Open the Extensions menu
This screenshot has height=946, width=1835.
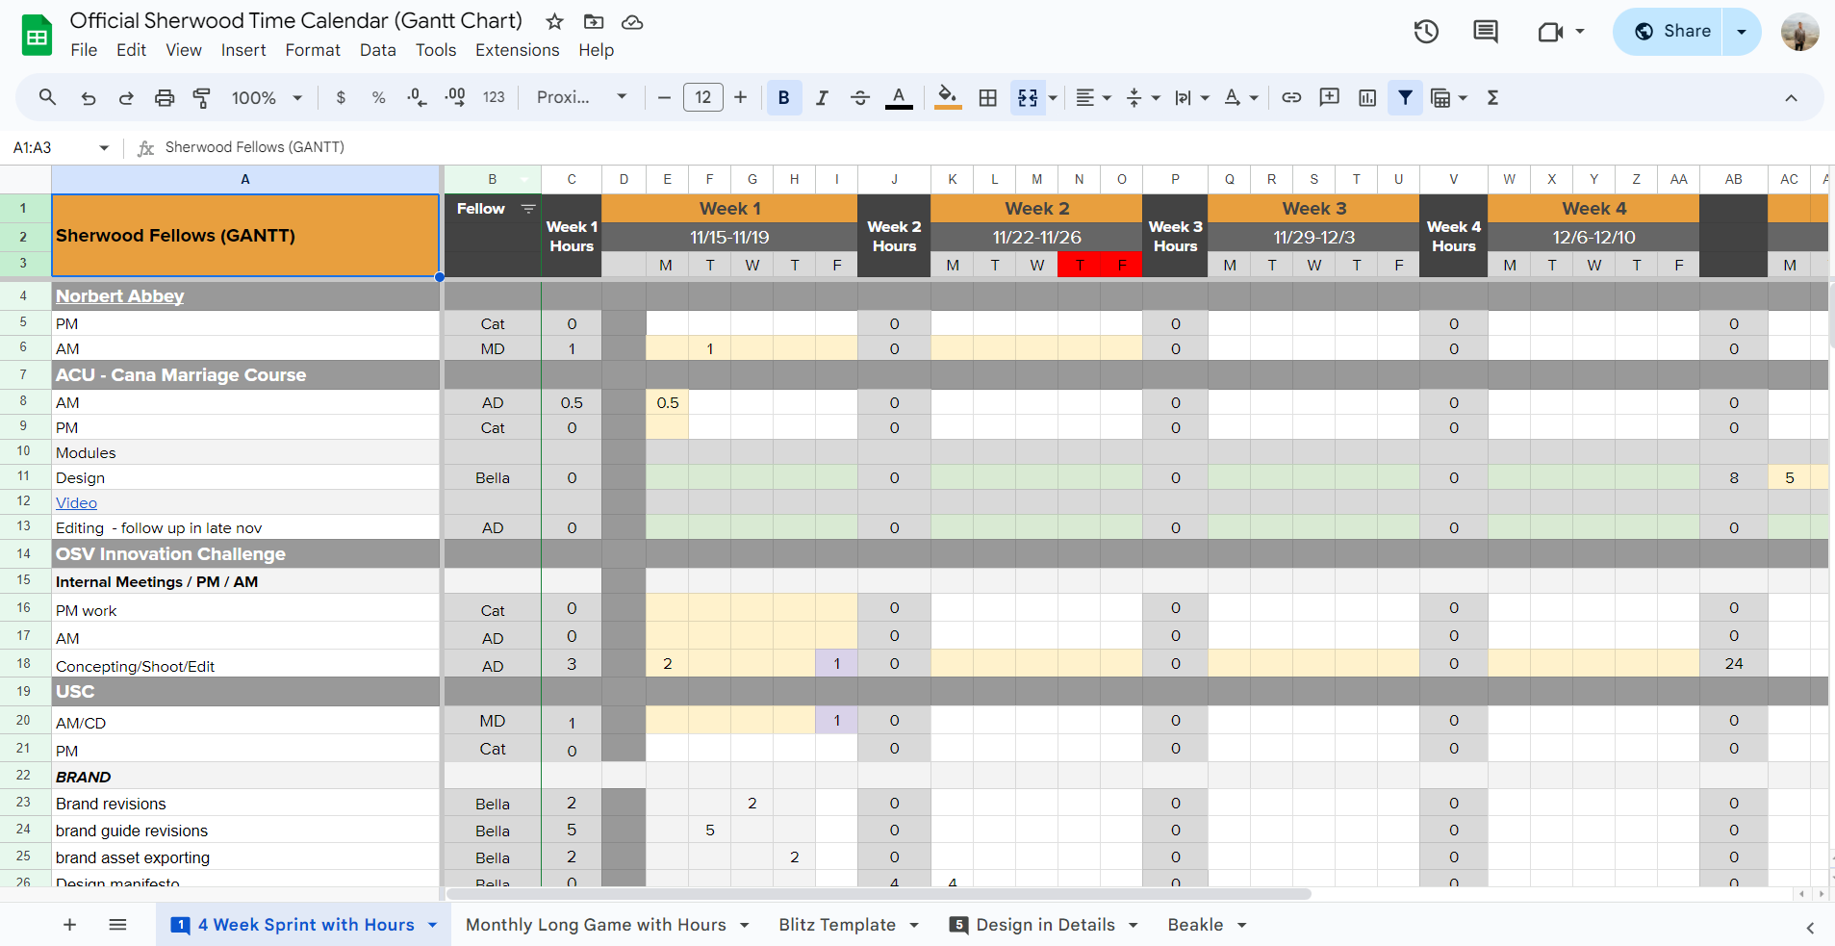(x=517, y=50)
